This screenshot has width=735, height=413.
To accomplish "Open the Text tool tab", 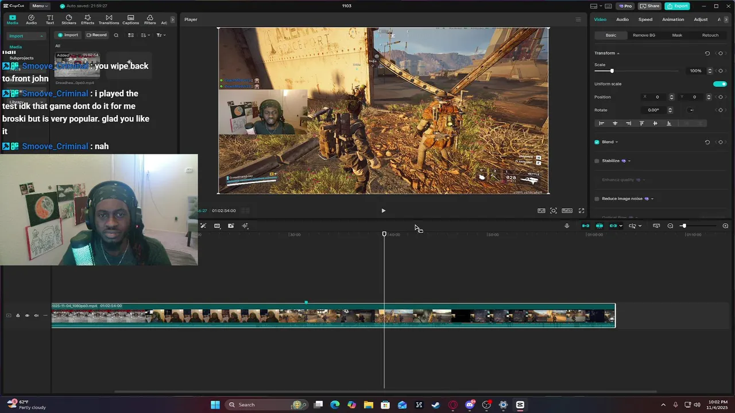I will pos(50,20).
